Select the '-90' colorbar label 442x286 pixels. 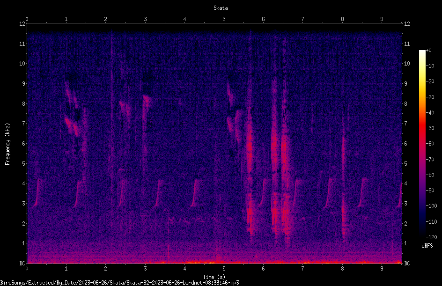pyautogui.click(x=430, y=191)
